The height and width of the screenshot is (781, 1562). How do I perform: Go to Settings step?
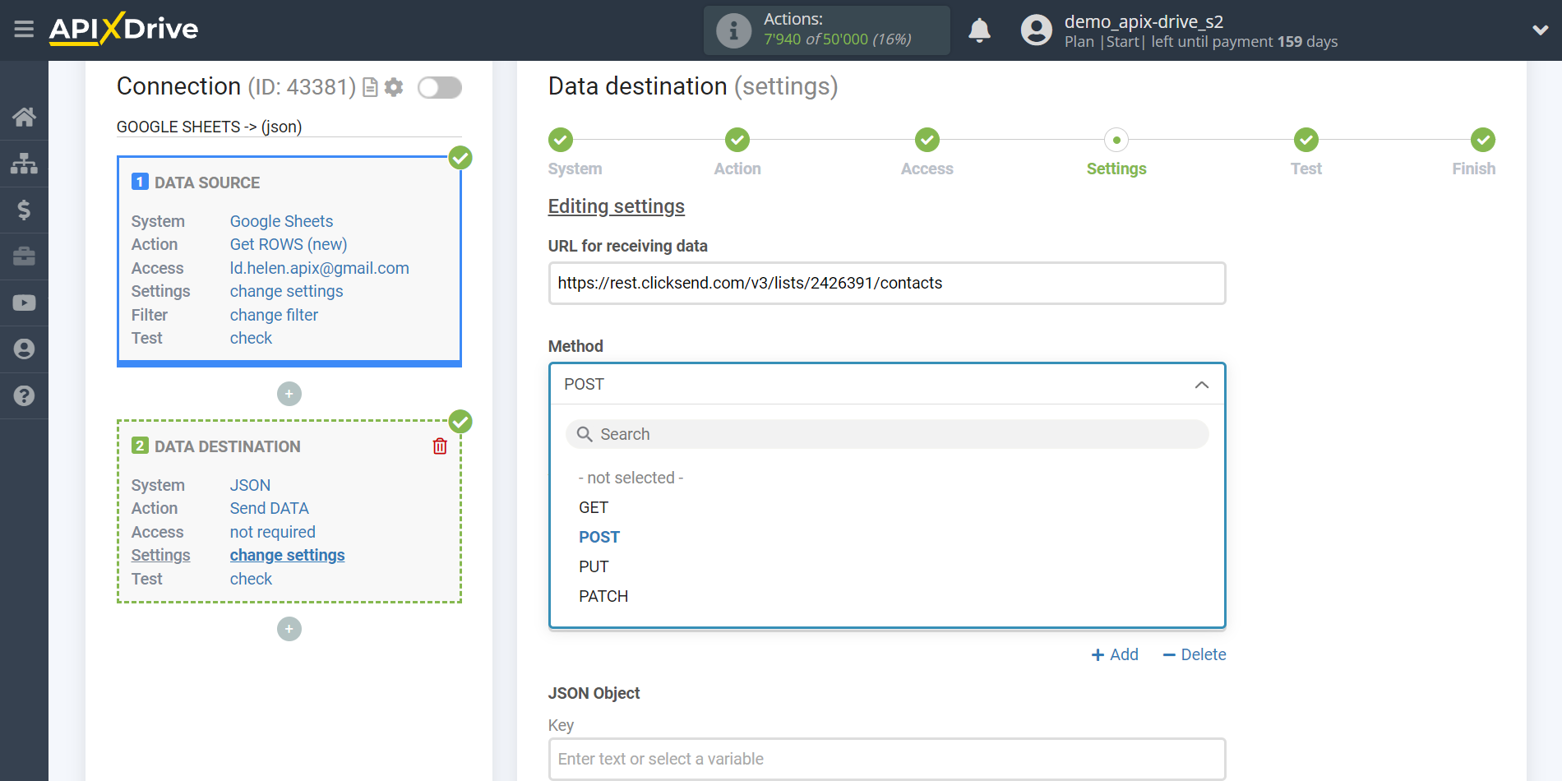pos(1116,140)
